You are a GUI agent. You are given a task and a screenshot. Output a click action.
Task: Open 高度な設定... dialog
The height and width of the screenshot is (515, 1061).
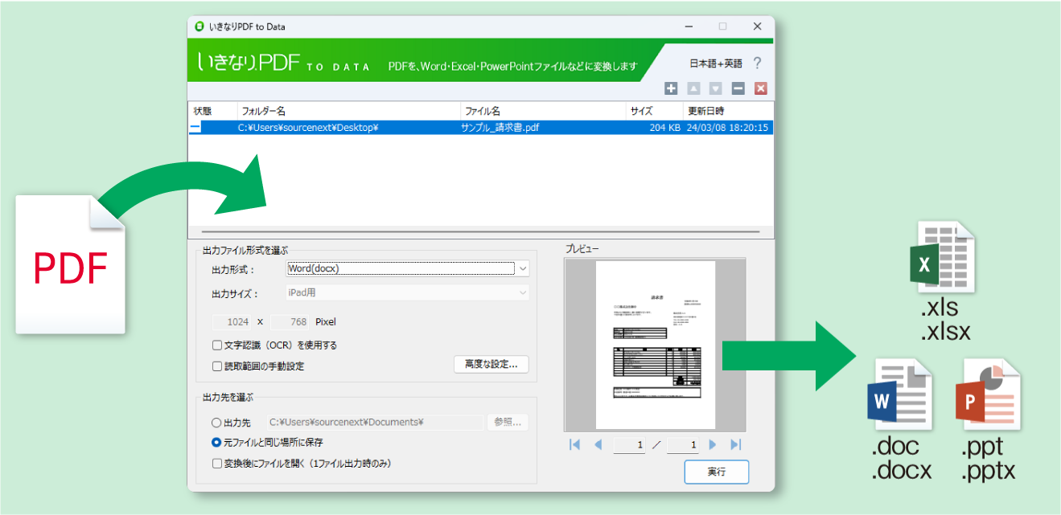click(x=491, y=365)
